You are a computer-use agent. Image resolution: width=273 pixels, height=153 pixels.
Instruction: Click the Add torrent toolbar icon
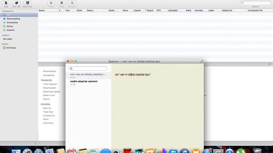pos(6,3)
